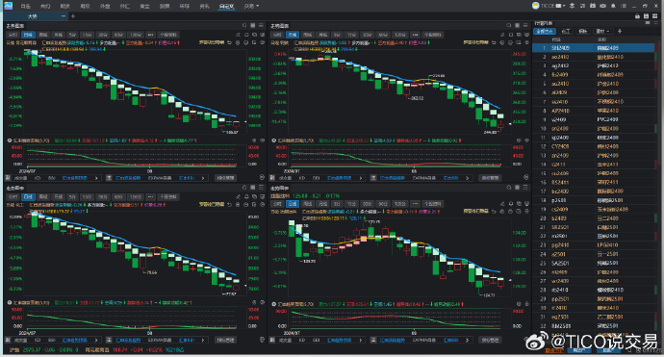
Task: Click the undo arrow on the top-right chart
Action: [x=494, y=42]
